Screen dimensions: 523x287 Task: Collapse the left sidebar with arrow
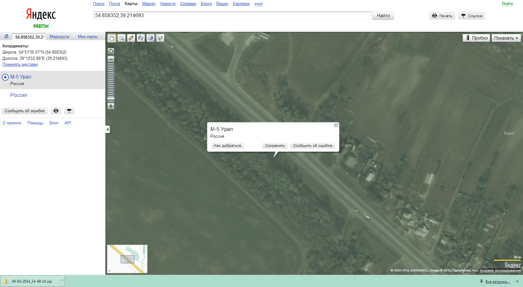[x=108, y=129]
